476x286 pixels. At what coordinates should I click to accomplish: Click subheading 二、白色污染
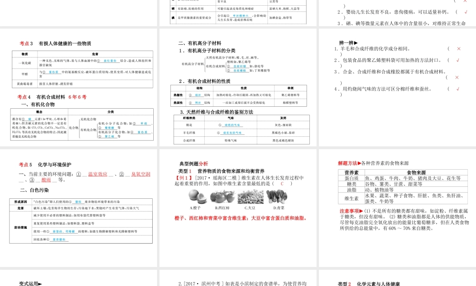click(34, 190)
